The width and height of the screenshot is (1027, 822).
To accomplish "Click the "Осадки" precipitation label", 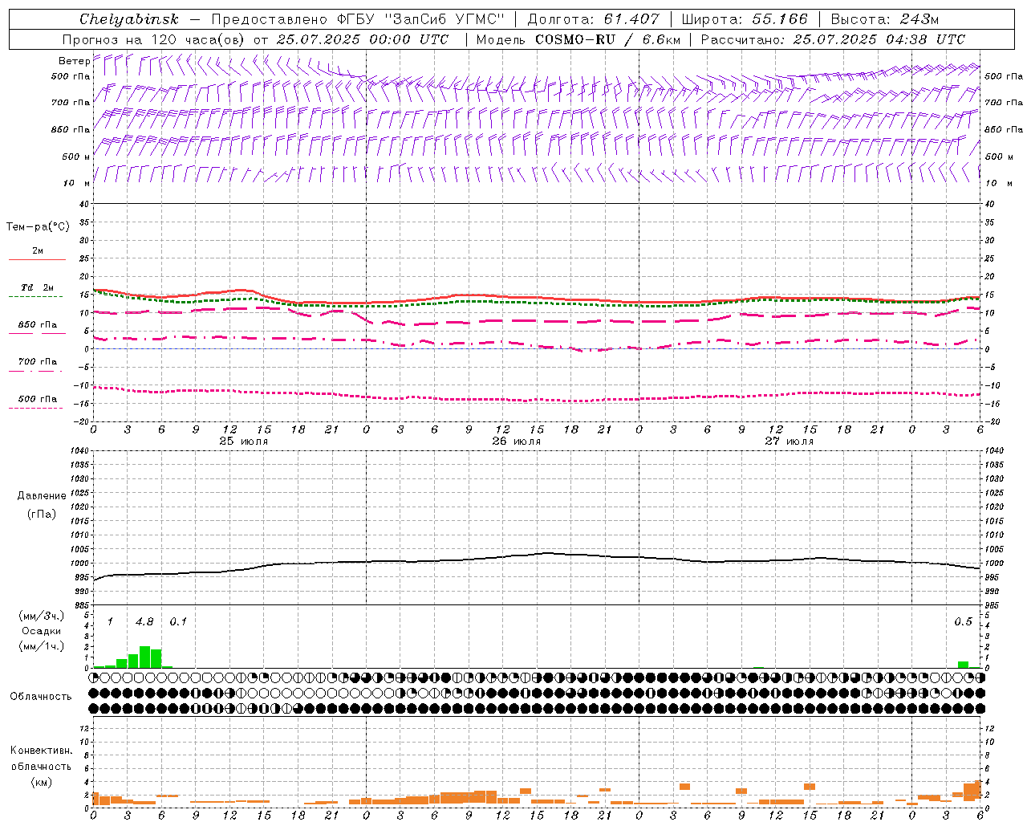I will pyautogui.click(x=41, y=631).
